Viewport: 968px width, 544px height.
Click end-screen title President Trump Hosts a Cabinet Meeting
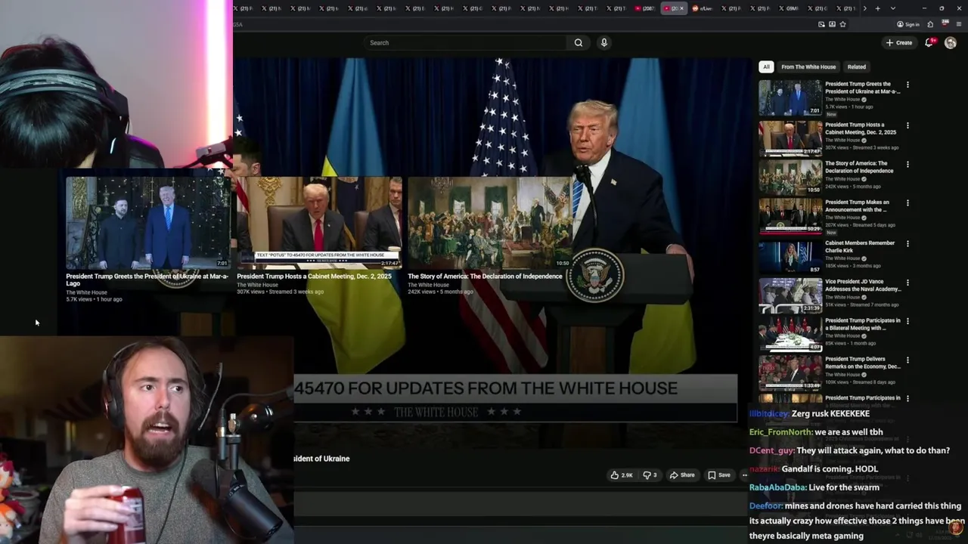314,277
